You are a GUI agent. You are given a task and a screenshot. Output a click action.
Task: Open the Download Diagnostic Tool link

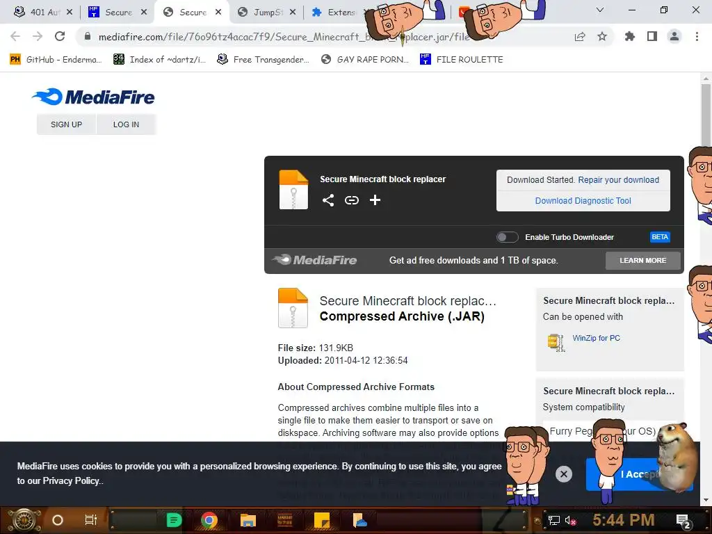pos(583,201)
